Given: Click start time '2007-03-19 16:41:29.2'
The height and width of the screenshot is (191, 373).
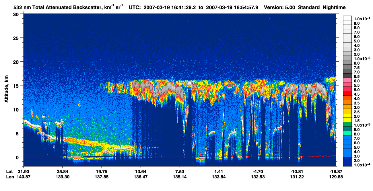Looking at the screenshot, I should tap(169, 8).
